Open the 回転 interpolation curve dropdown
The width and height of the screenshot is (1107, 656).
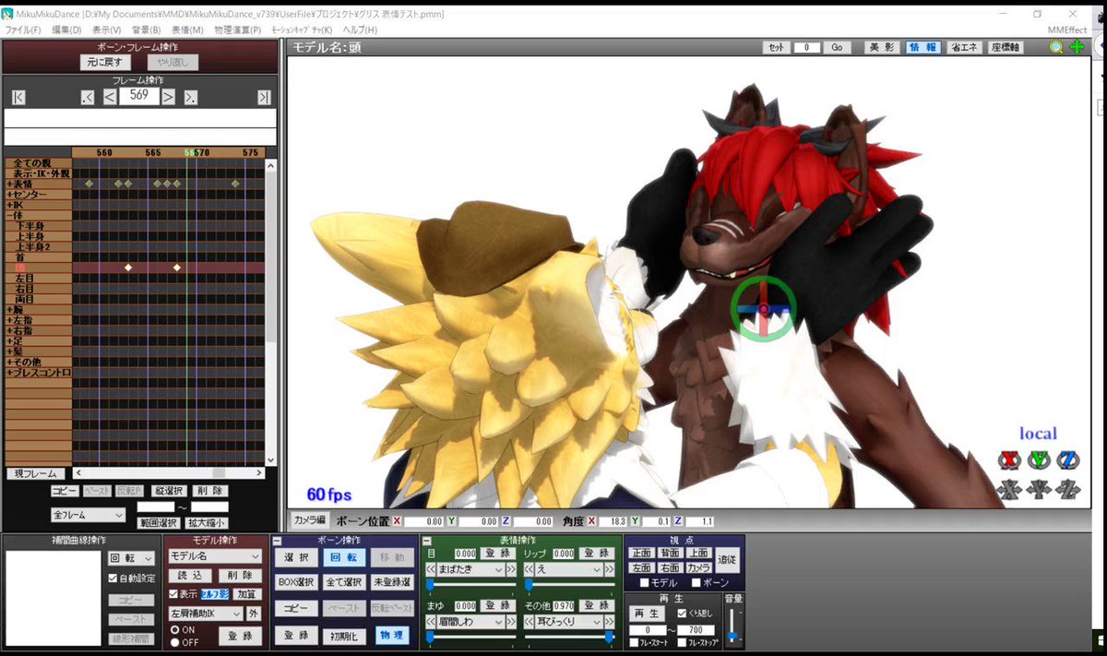click(x=131, y=558)
